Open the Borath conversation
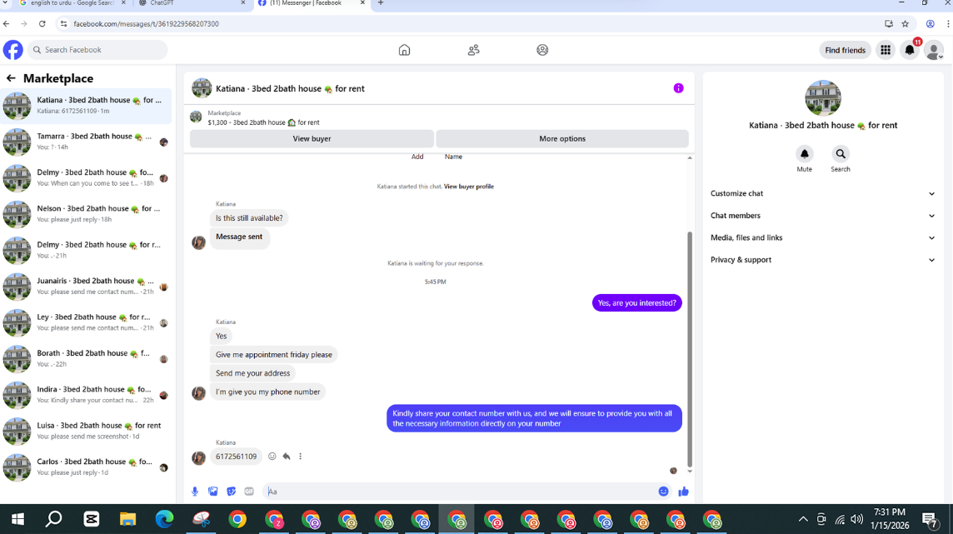Viewport: 953px width, 534px height. [87, 358]
